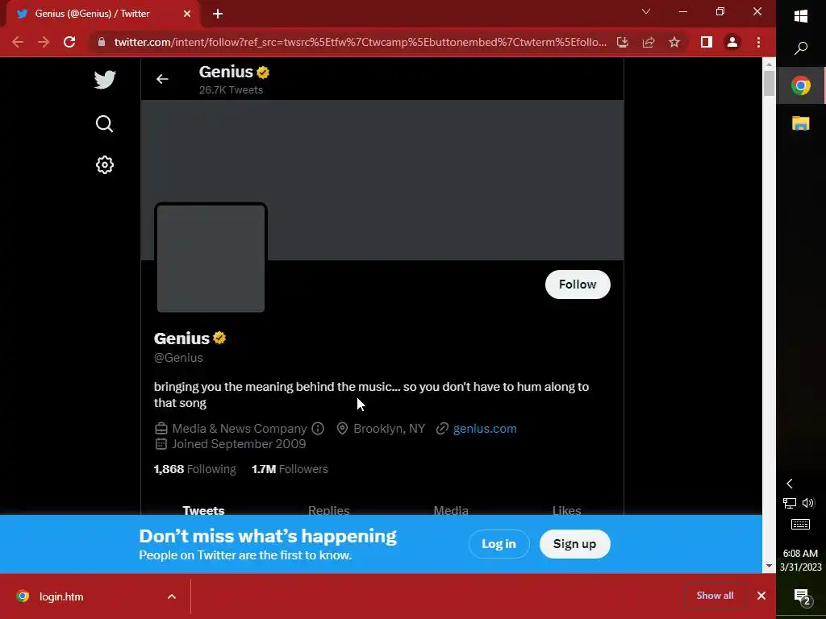Expand hidden tray icons chevron

(x=790, y=484)
